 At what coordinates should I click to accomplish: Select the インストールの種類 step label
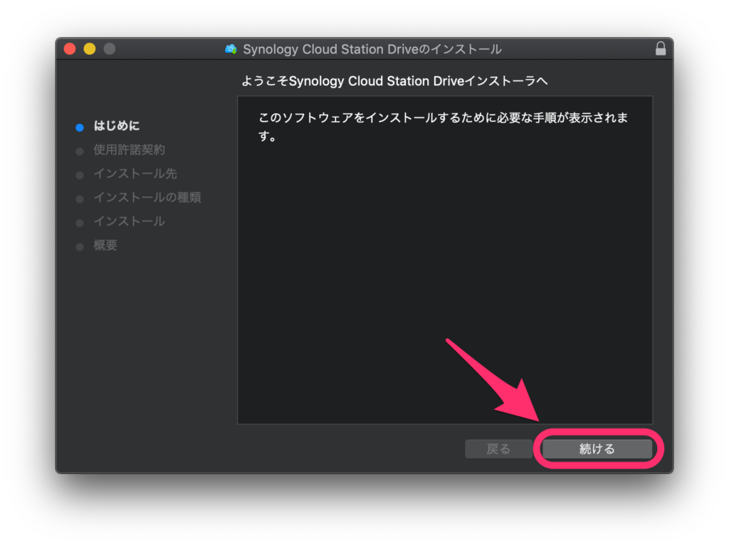coord(147,197)
